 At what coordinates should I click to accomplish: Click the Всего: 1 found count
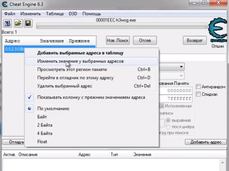(x=9, y=32)
